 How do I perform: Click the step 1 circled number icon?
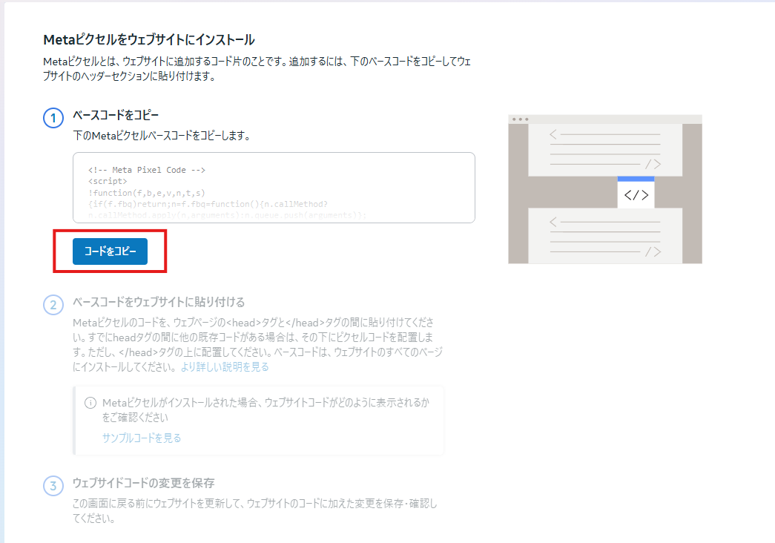point(53,118)
